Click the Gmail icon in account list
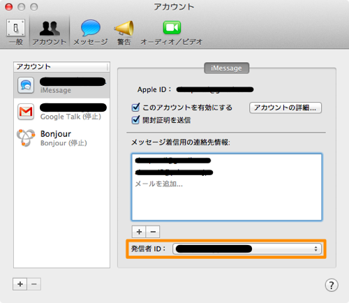Screen dimensions: 349x303 26,112
